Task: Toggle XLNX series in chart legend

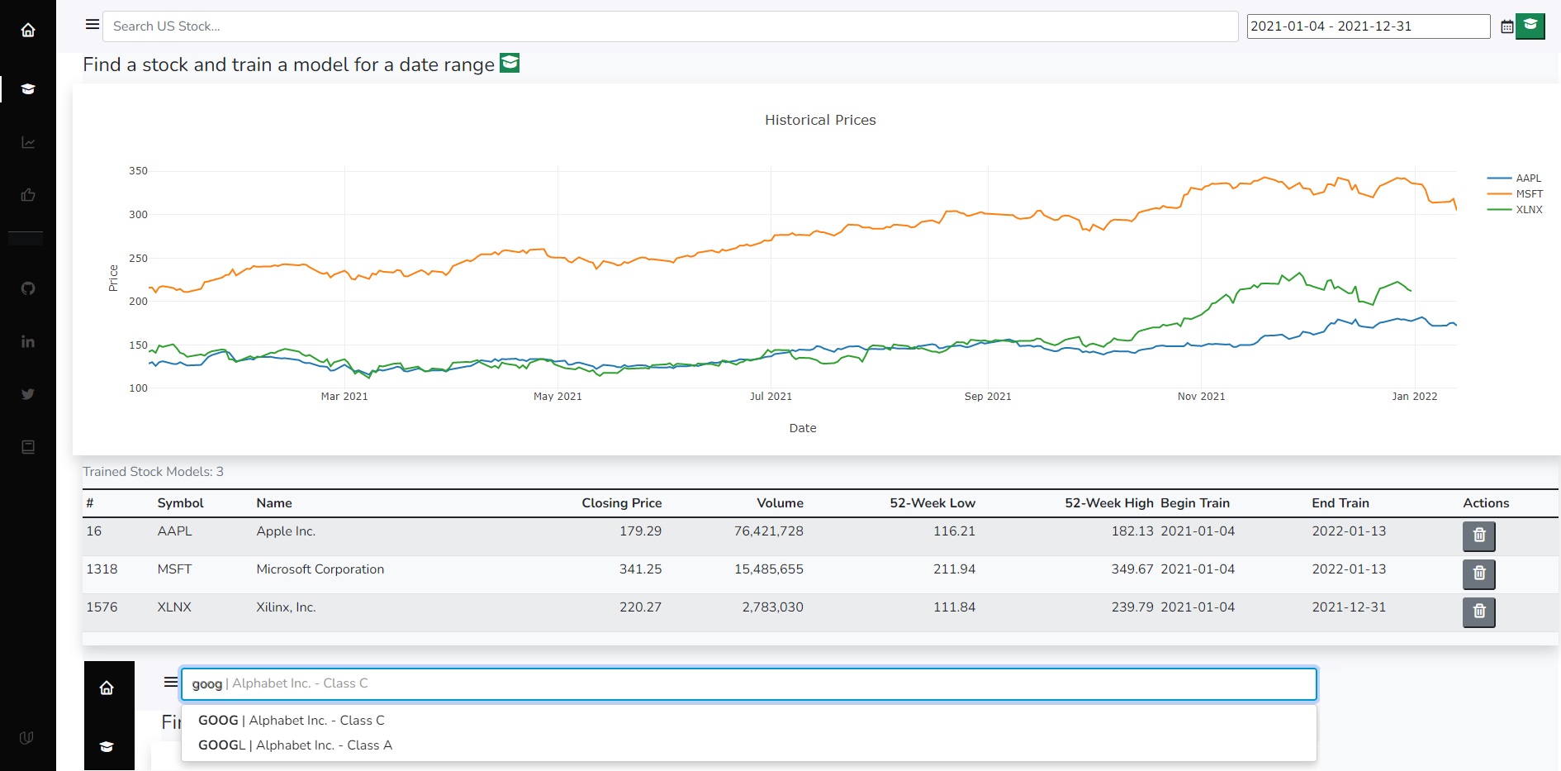Action: (x=1515, y=210)
